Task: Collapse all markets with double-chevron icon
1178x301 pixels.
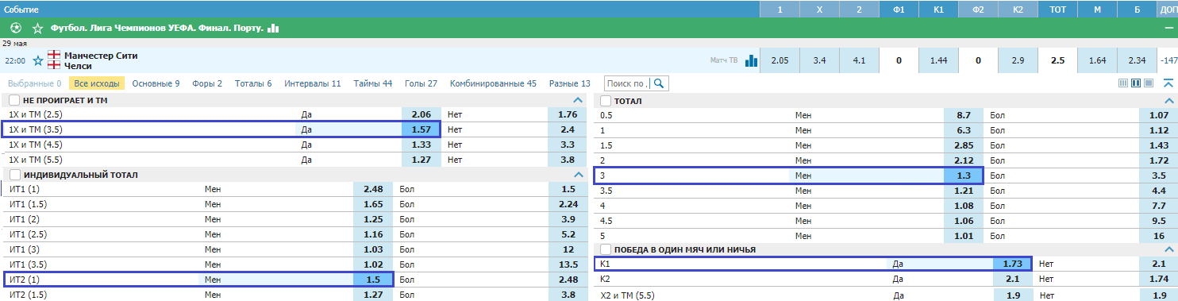Action: click(x=1168, y=83)
